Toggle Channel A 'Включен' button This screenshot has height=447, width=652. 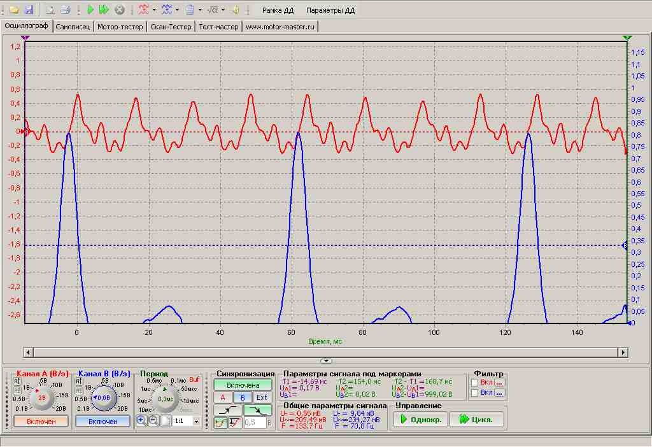[x=40, y=421]
